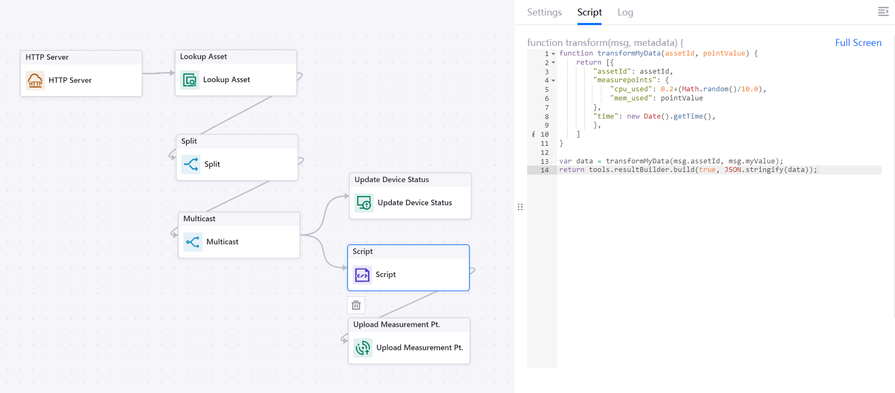Click the Lookup Asset output connector
895x393 pixels.
click(x=300, y=76)
